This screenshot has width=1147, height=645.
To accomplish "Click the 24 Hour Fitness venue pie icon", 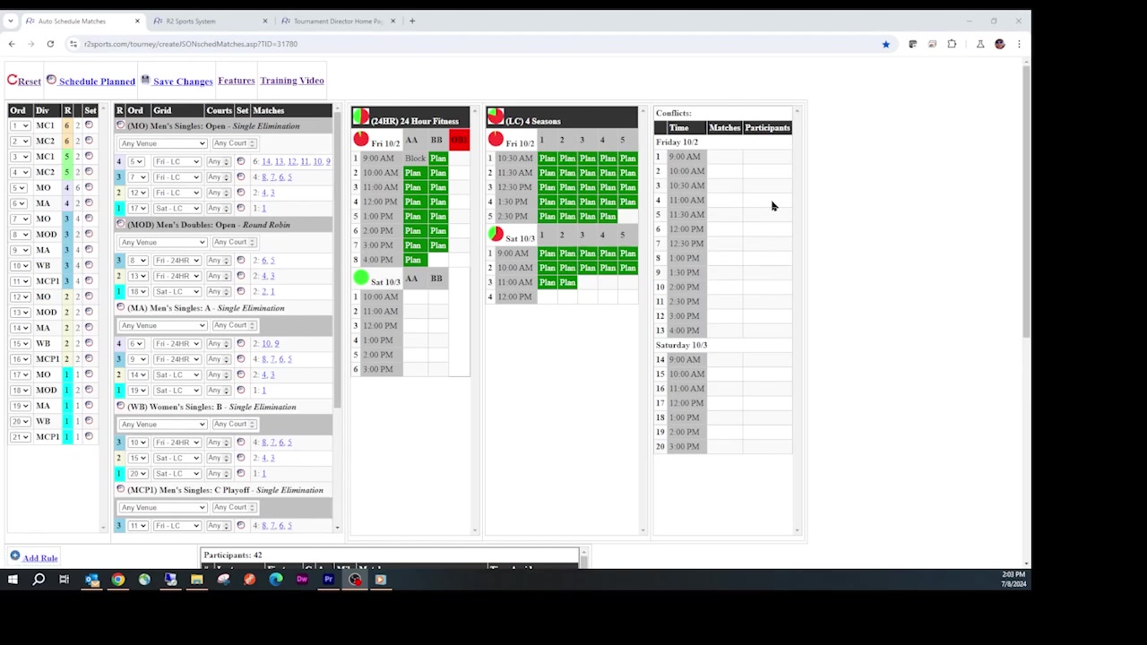I will (x=360, y=117).
